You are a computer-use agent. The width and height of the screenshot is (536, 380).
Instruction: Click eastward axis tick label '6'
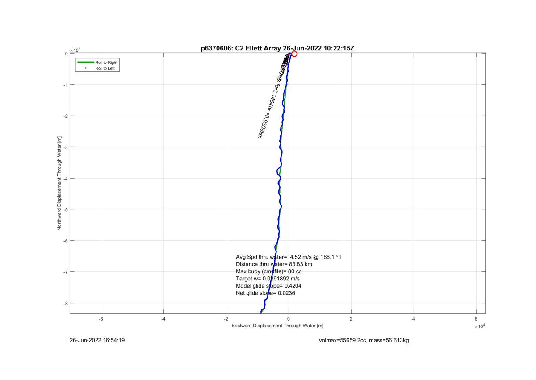pyautogui.click(x=476, y=319)
